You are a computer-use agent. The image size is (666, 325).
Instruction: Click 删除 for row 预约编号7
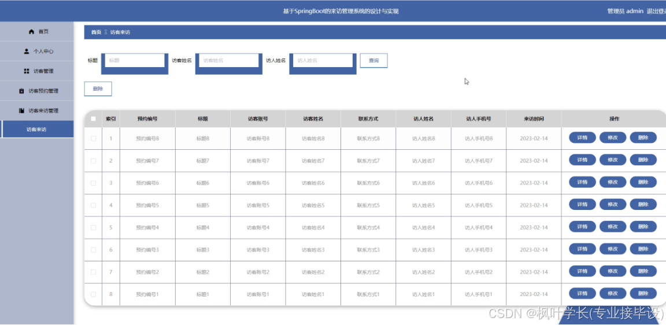(x=643, y=160)
